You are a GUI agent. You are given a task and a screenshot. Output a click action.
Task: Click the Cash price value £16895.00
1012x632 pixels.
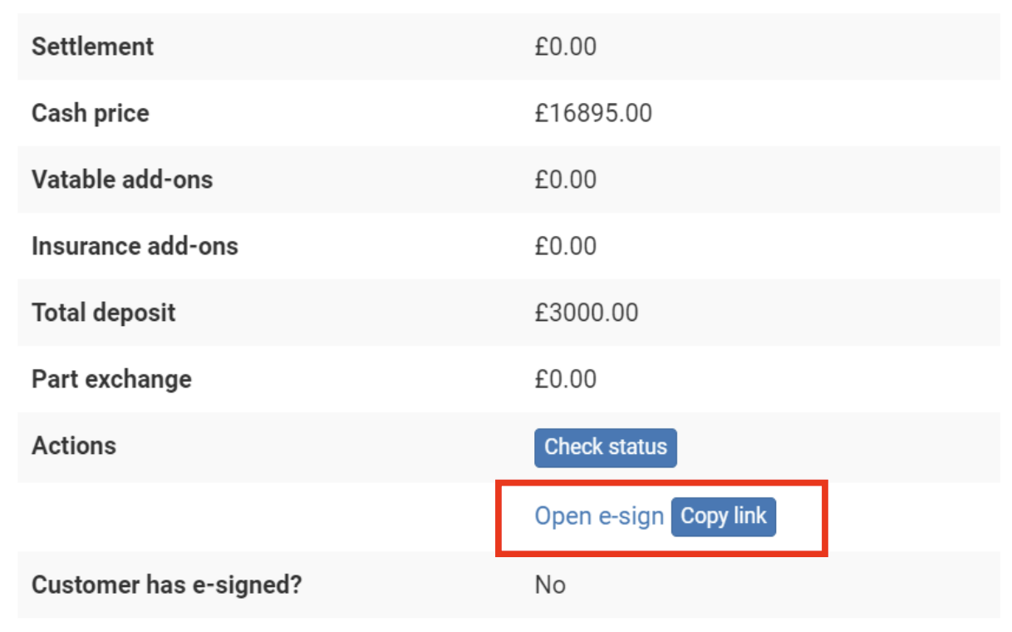(595, 113)
